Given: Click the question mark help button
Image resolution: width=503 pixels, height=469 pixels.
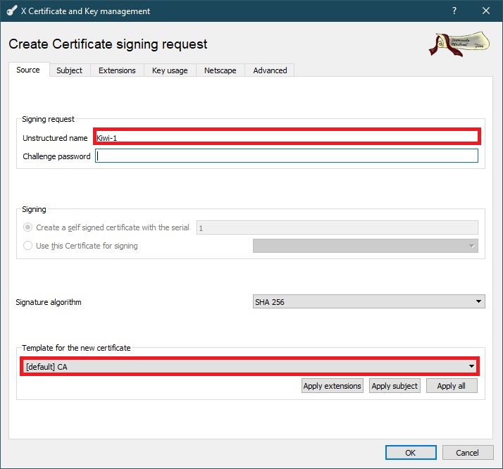Looking at the screenshot, I should (x=454, y=11).
